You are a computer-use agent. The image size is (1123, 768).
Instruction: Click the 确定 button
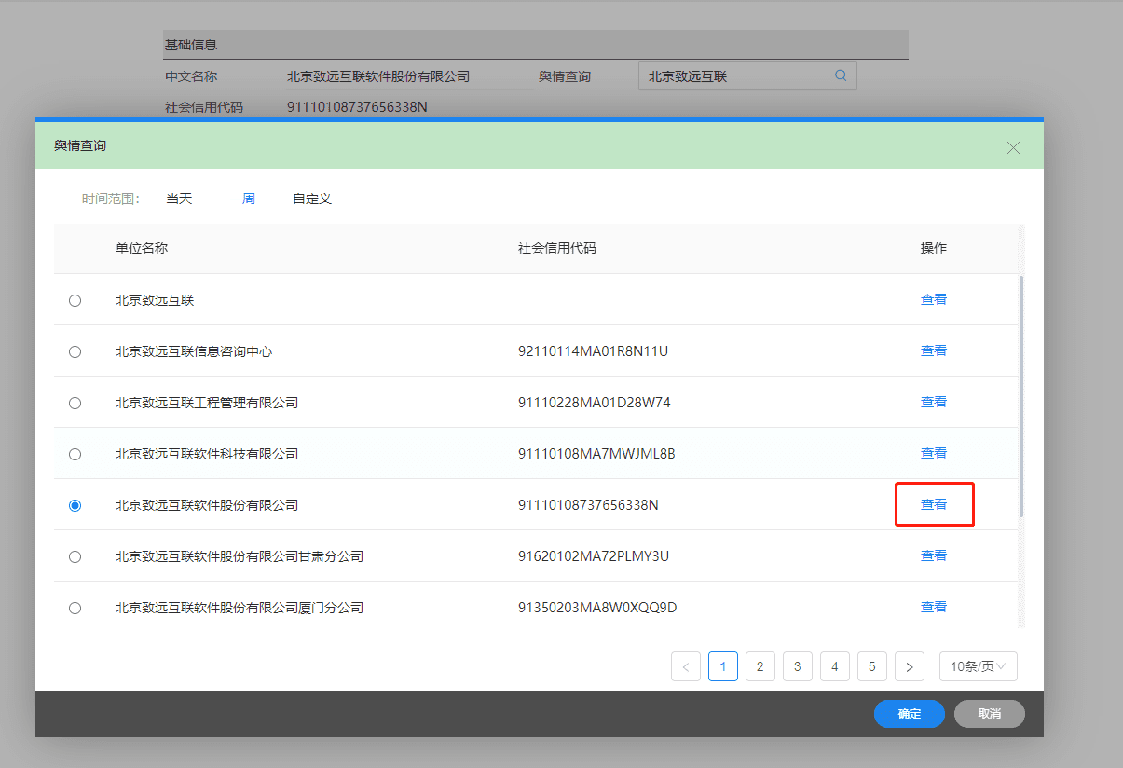point(910,714)
